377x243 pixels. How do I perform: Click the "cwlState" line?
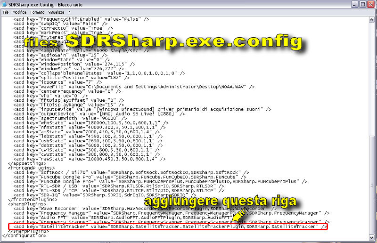coord(87,150)
